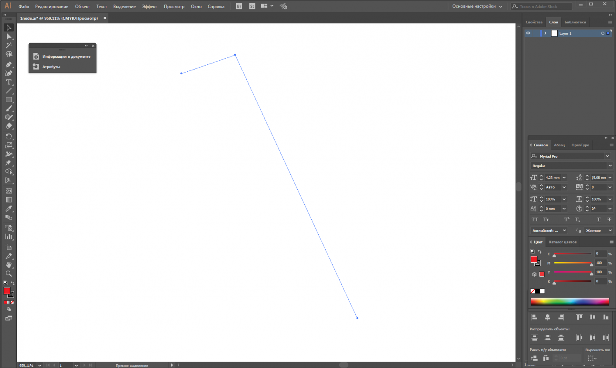Open font size 4,23 mm dropdown

(564, 177)
